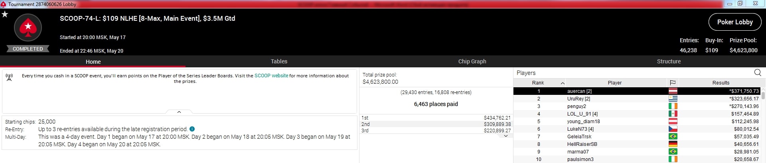Click the announcement broadcast icon

[10, 77]
